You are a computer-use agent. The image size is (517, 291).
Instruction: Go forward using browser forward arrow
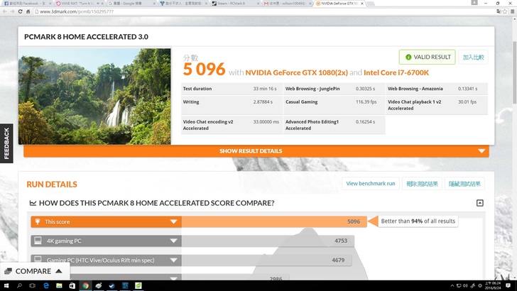click(12, 11)
